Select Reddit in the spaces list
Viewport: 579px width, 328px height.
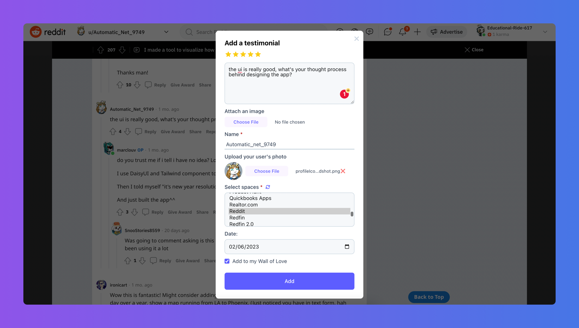(x=237, y=211)
